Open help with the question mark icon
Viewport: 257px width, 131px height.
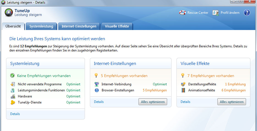tap(247, 13)
